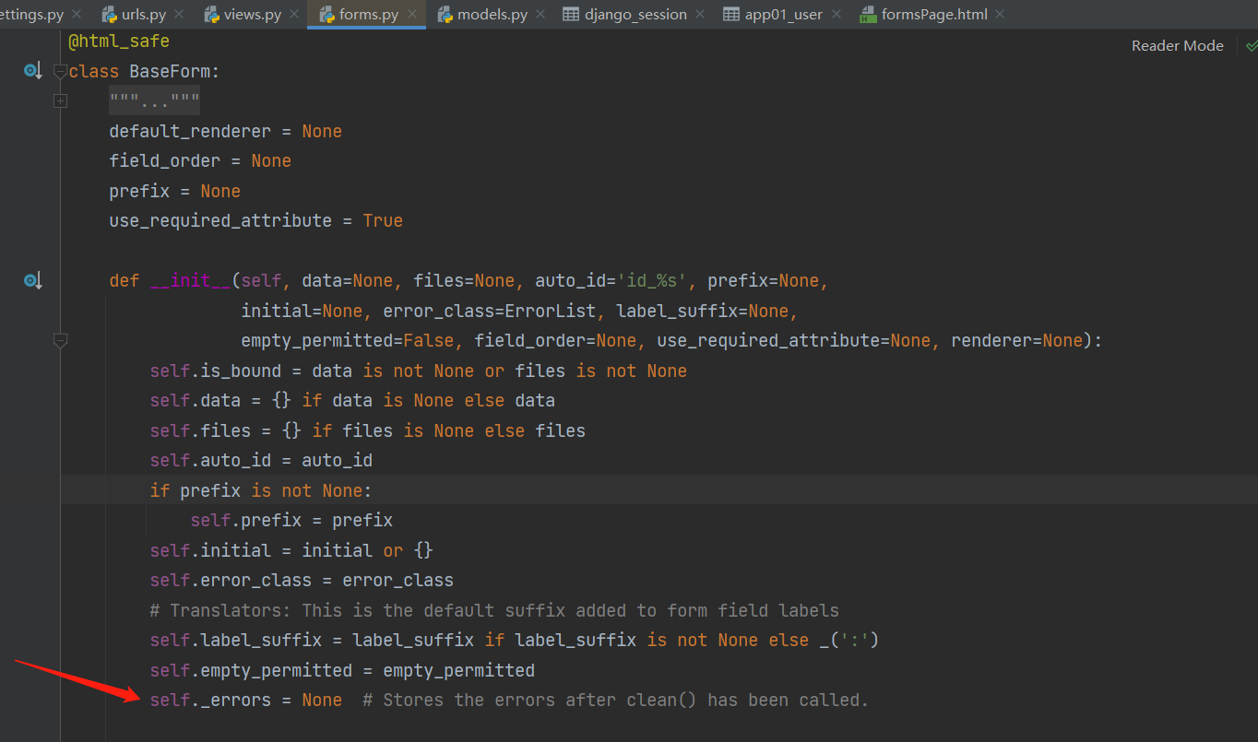Click the green inspection checkmark icon

tap(1251, 45)
